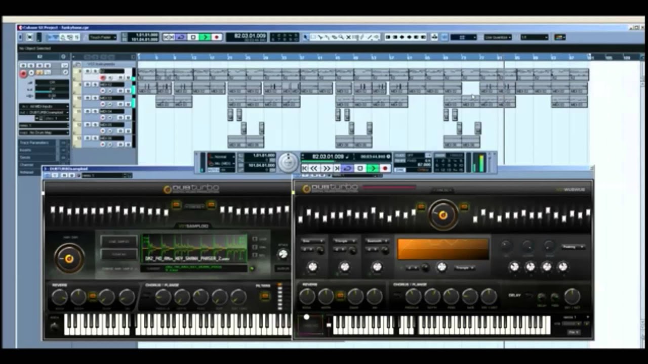Solo the first MIDI track K2

(95, 71)
